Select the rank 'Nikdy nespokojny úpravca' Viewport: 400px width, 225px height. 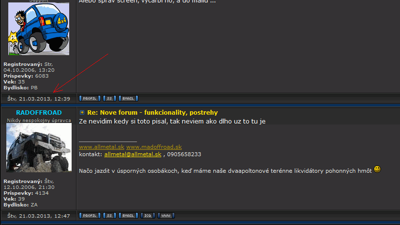(39, 121)
